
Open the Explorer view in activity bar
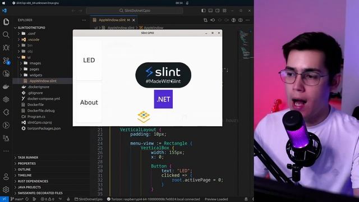point(6,22)
